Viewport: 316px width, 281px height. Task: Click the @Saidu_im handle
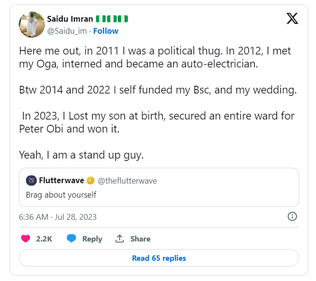coord(68,31)
